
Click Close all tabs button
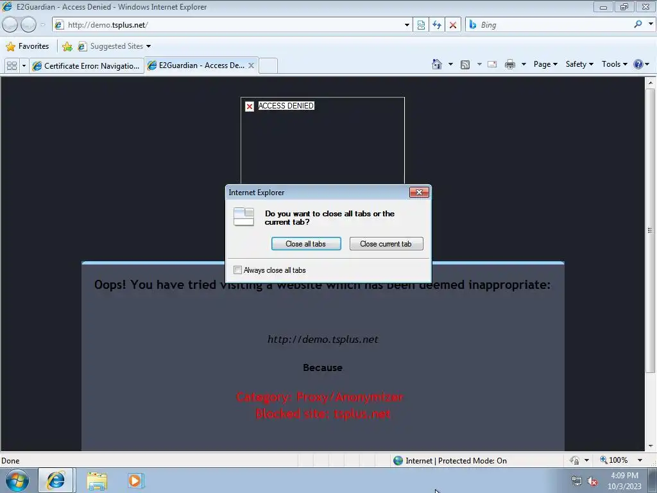coord(306,243)
